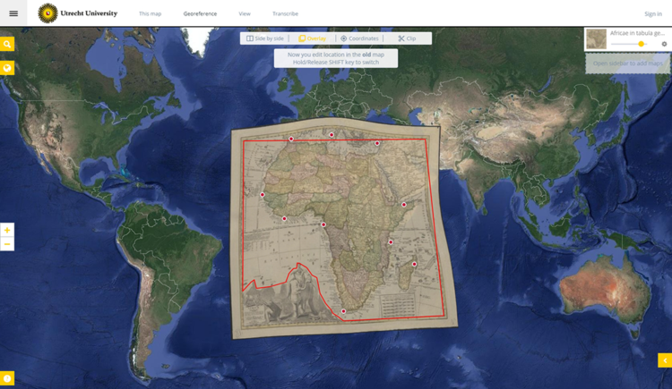Click the Utrecht University logo
Image resolution: width=672 pixels, height=389 pixels.
(x=78, y=13)
